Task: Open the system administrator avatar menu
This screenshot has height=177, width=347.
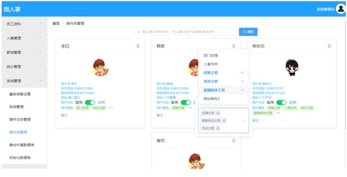Action: coord(340,9)
